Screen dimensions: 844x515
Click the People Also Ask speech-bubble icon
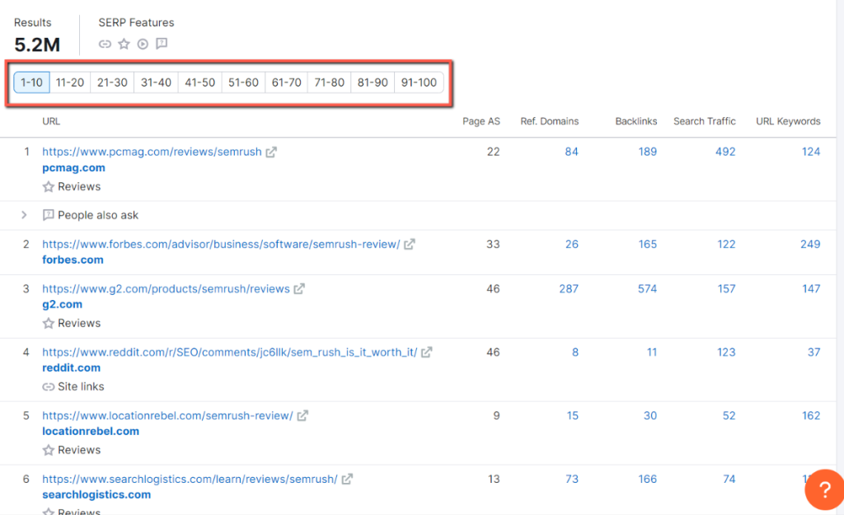coord(162,44)
